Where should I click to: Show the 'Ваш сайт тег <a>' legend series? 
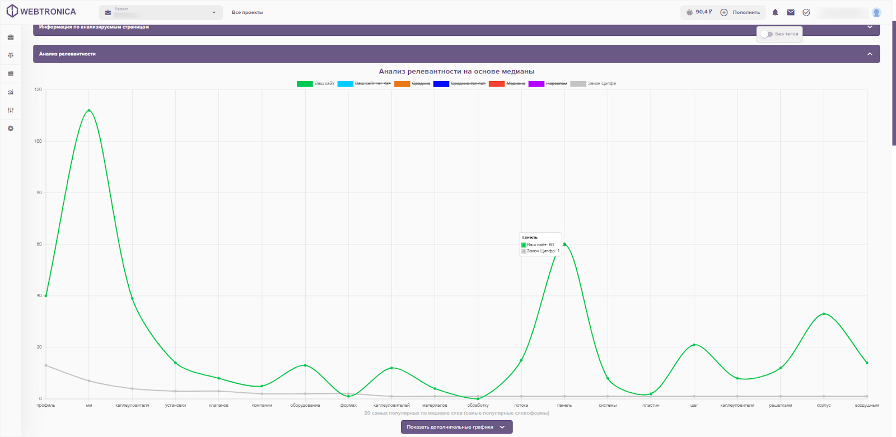coord(364,84)
